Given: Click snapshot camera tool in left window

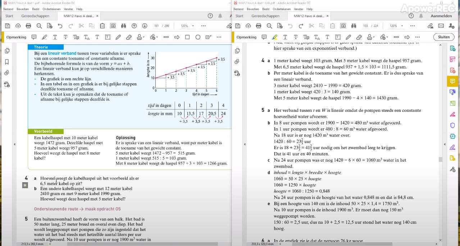Looking at the screenshot, I should point(113,26).
